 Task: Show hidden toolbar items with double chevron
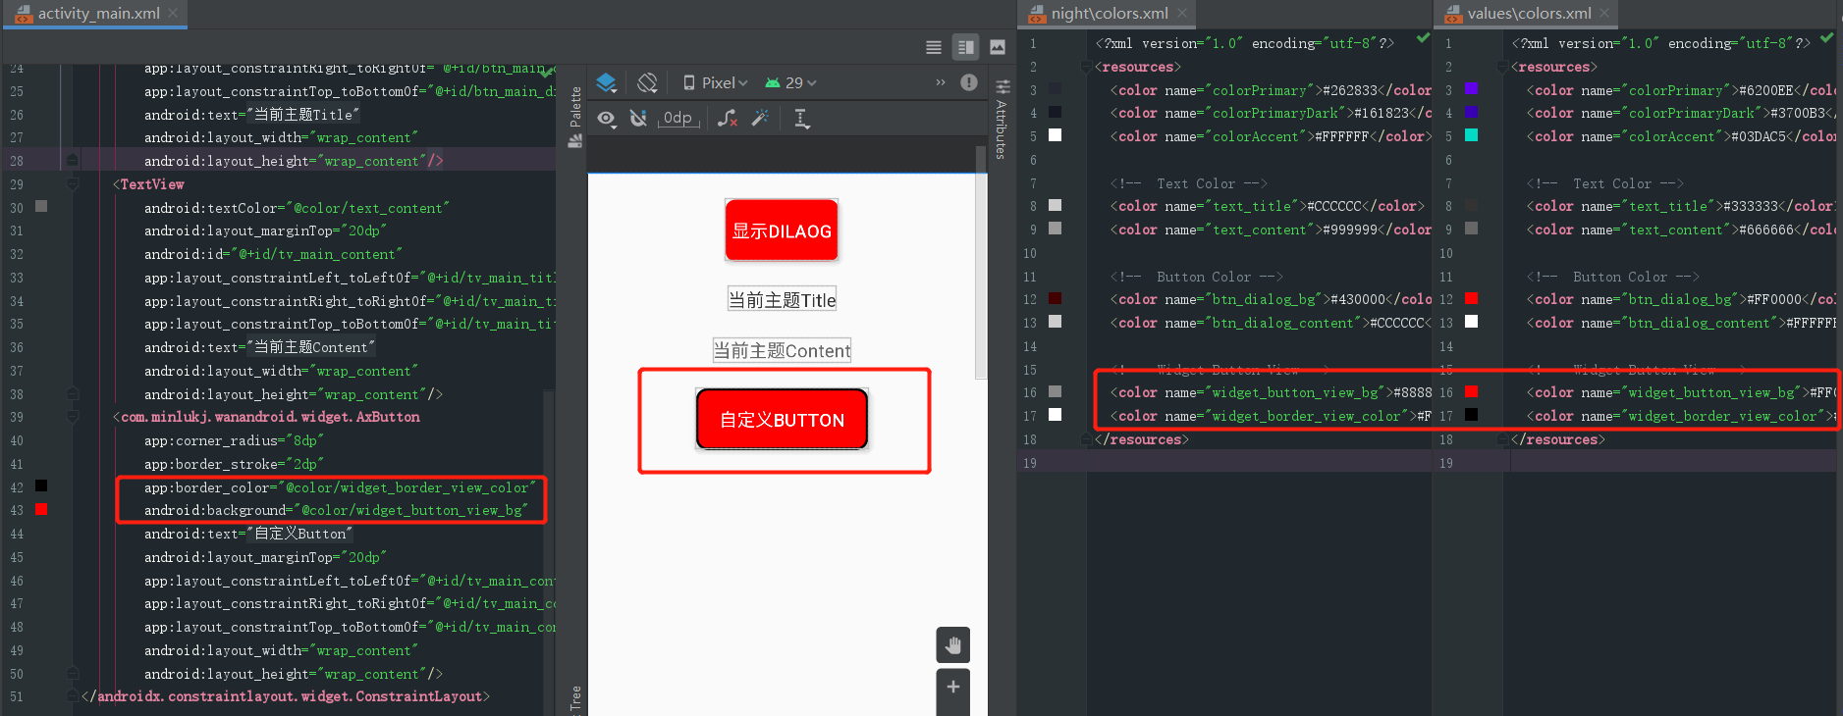click(x=941, y=82)
